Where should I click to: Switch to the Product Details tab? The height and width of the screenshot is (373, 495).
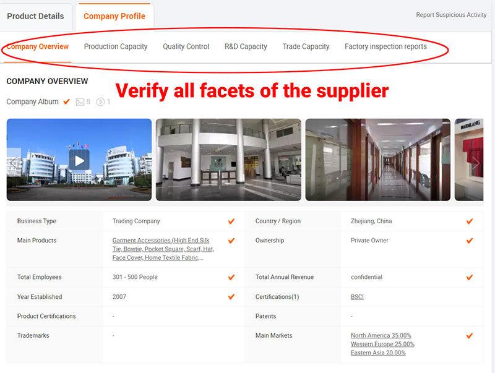pos(35,16)
